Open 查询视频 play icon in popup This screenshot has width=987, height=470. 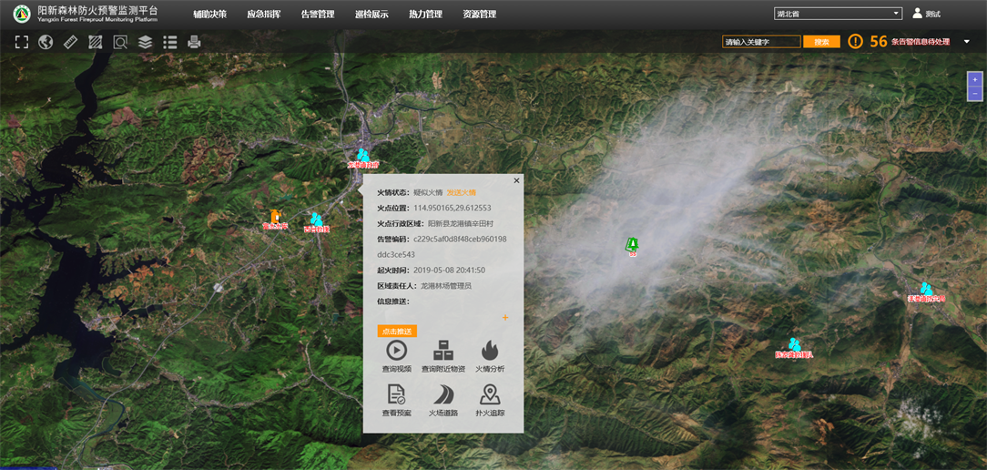tap(396, 351)
